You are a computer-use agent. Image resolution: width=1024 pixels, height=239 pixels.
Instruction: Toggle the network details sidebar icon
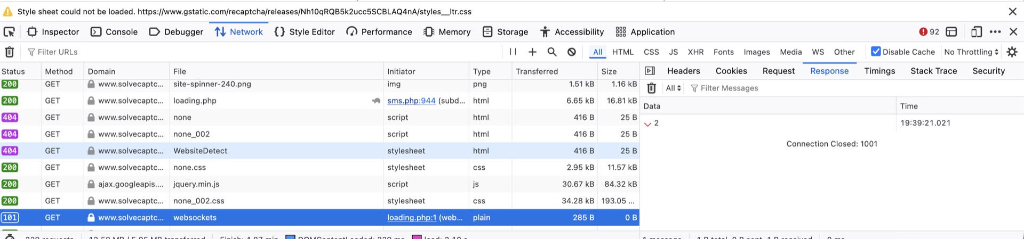click(x=650, y=71)
